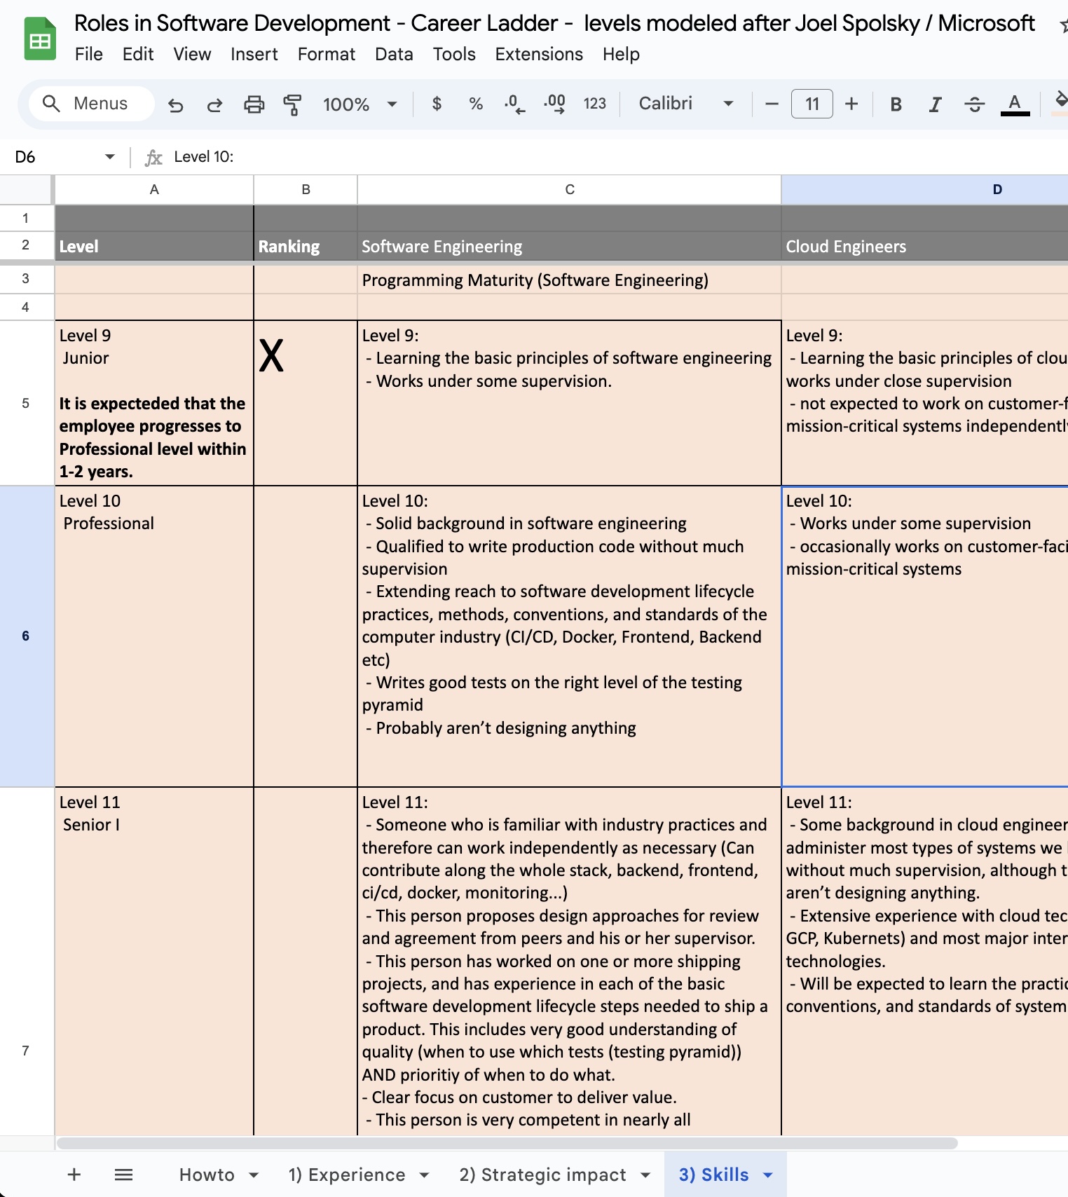Select column D header
This screenshot has width=1068, height=1197.
click(x=925, y=189)
